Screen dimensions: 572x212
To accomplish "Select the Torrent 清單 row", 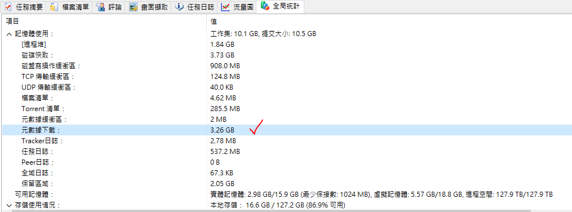I will pyautogui.click(x=287, y=109).
